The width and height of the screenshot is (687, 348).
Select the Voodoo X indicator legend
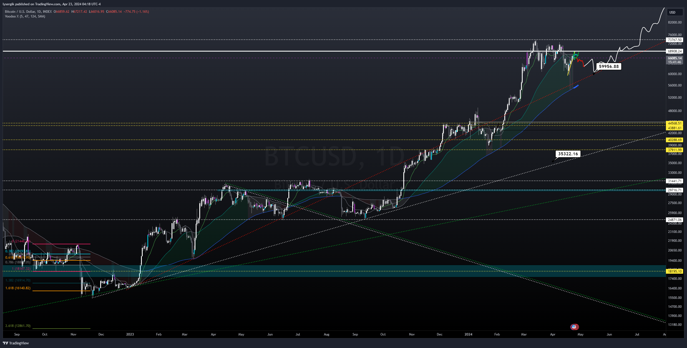(25, 16)
